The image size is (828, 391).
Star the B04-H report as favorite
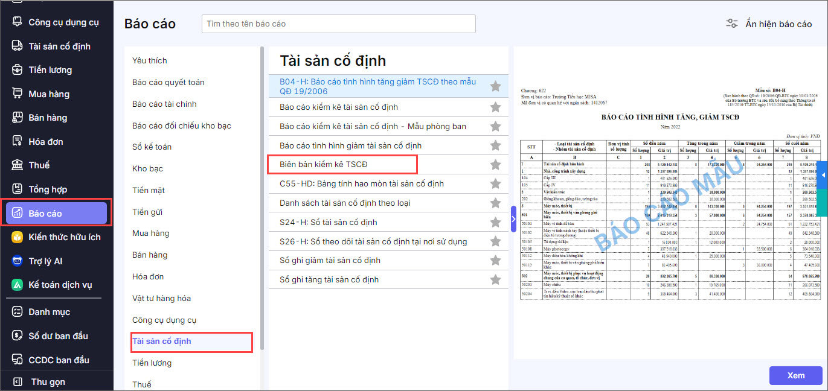pyautogui.click(x=495, y=86)
